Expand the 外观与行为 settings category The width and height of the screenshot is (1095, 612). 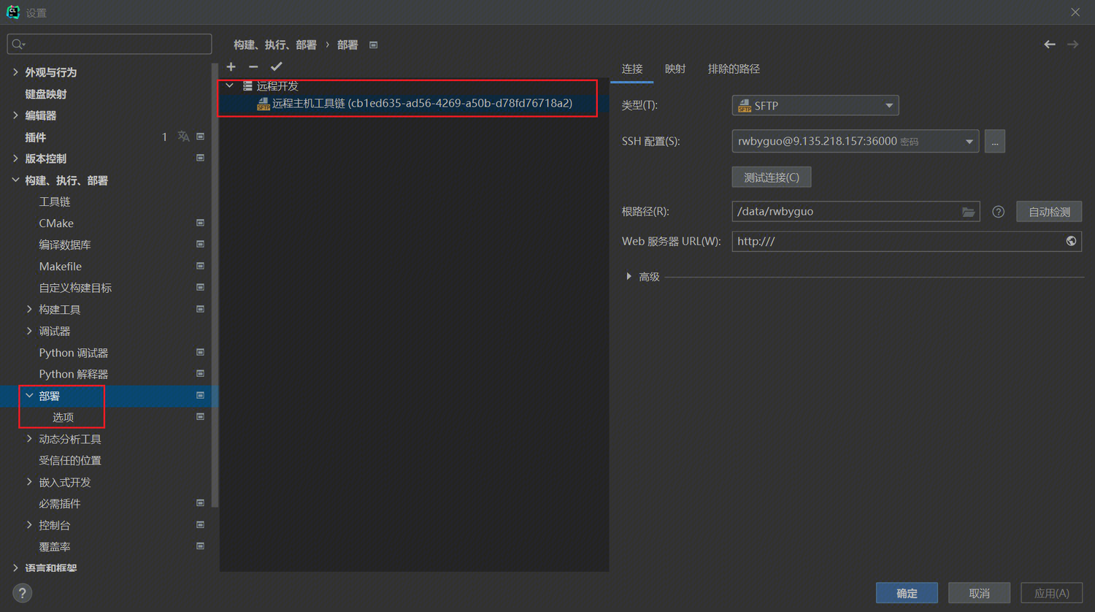click(15, 72)
